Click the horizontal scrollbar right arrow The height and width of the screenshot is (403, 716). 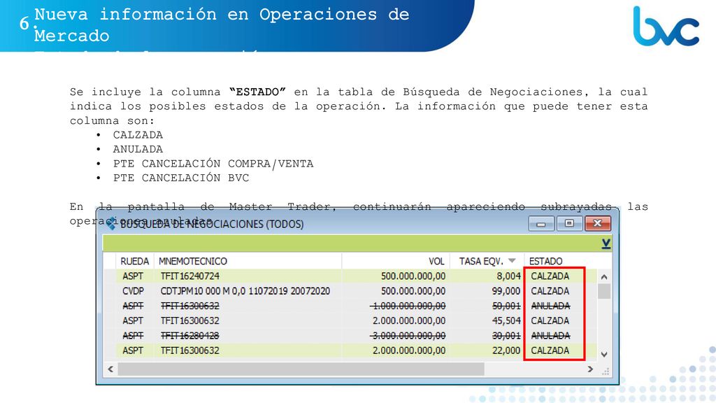point(590,369)
